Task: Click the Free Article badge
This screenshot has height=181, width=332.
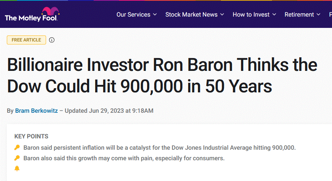Action: (x=26, y=40)
